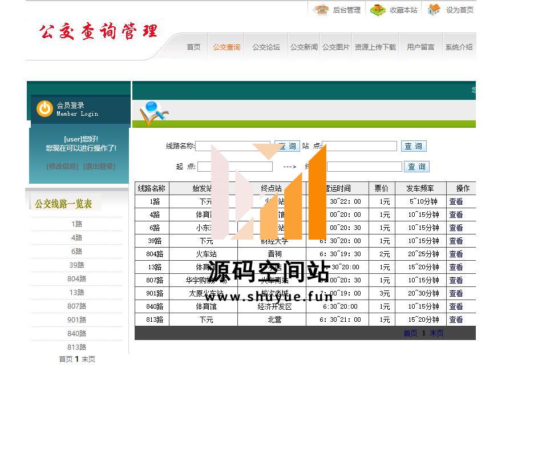The image size is (538, 449).
Task: Click the 线路名称 column header
Action: [x=151, y=188]
